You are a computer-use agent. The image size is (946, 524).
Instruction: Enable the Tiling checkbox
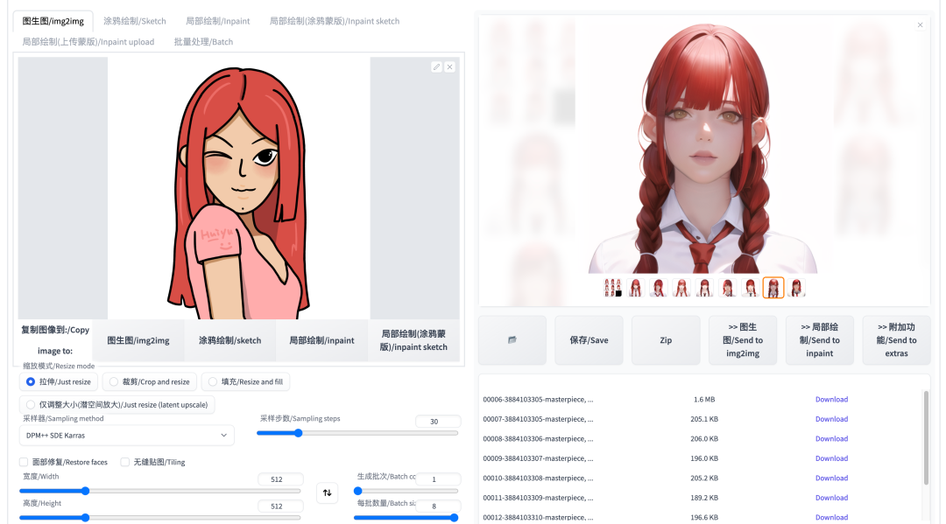click(125, 462)
